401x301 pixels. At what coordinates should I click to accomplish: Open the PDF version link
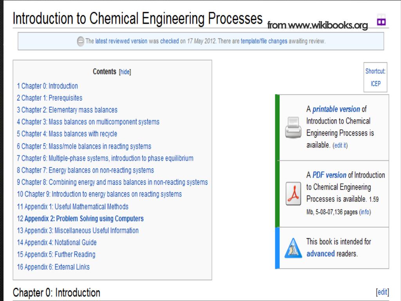coord(329,175)
